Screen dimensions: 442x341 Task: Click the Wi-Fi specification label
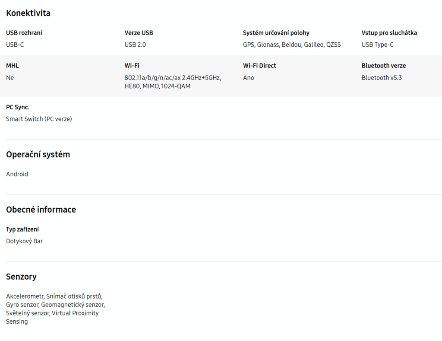(132, 66)
